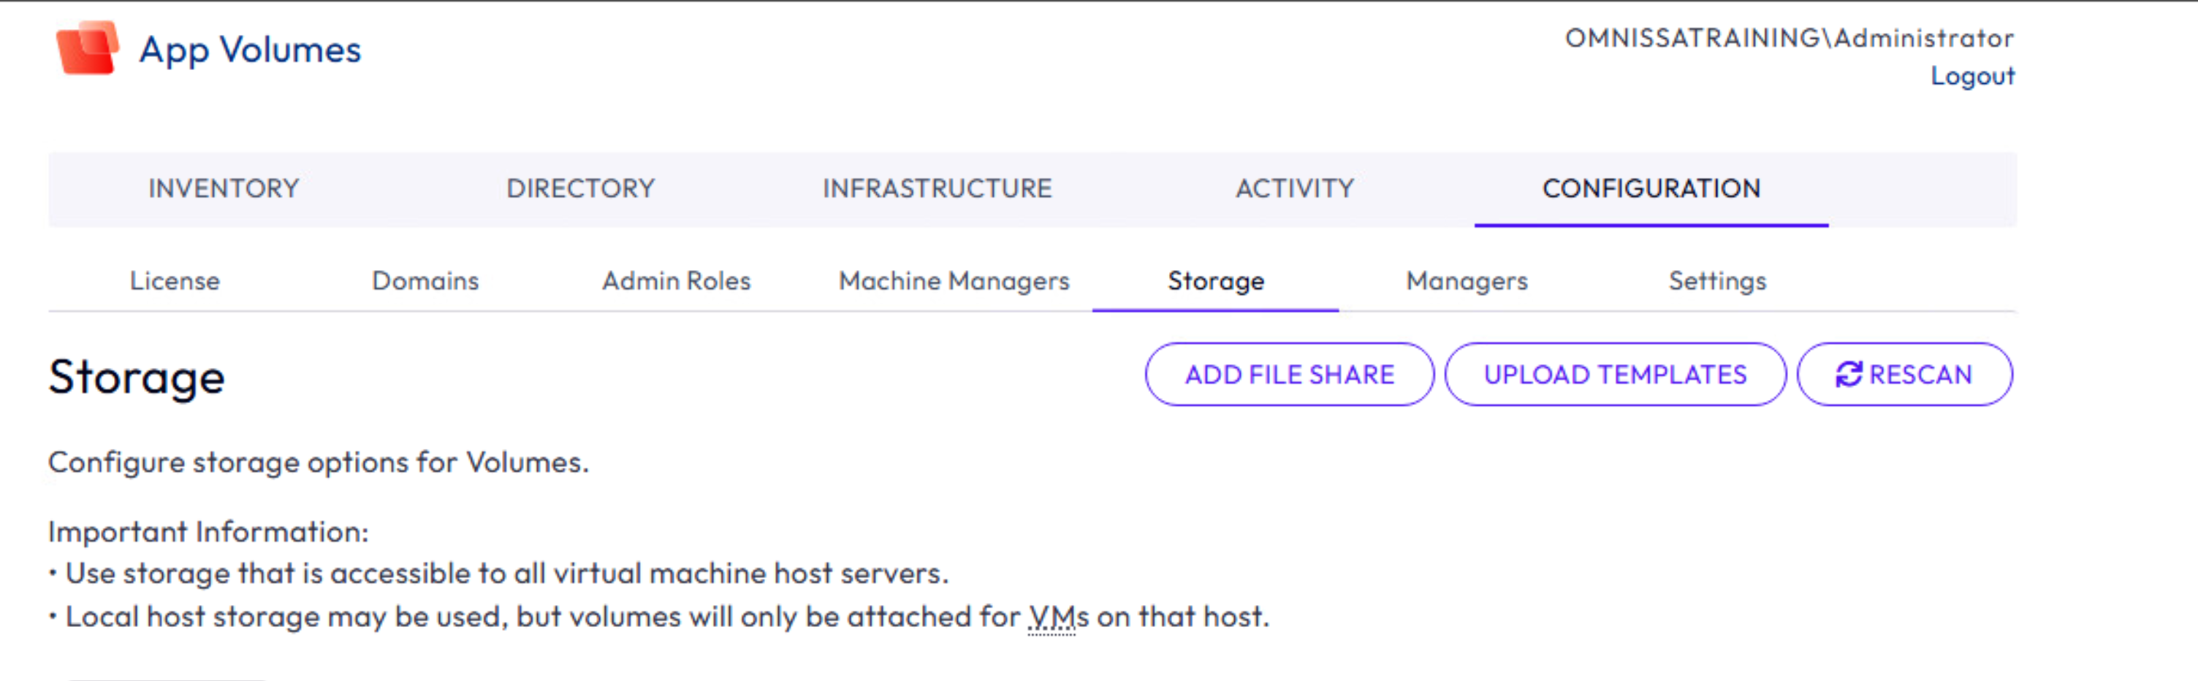2198x681 pixels.
Task: Click the App Volumes red logo icon
Action: tap(88, 49)
